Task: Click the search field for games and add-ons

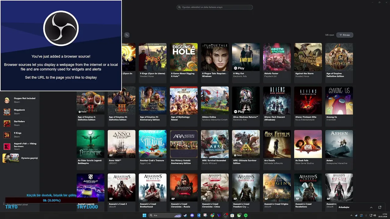Action: pos(215,7)
